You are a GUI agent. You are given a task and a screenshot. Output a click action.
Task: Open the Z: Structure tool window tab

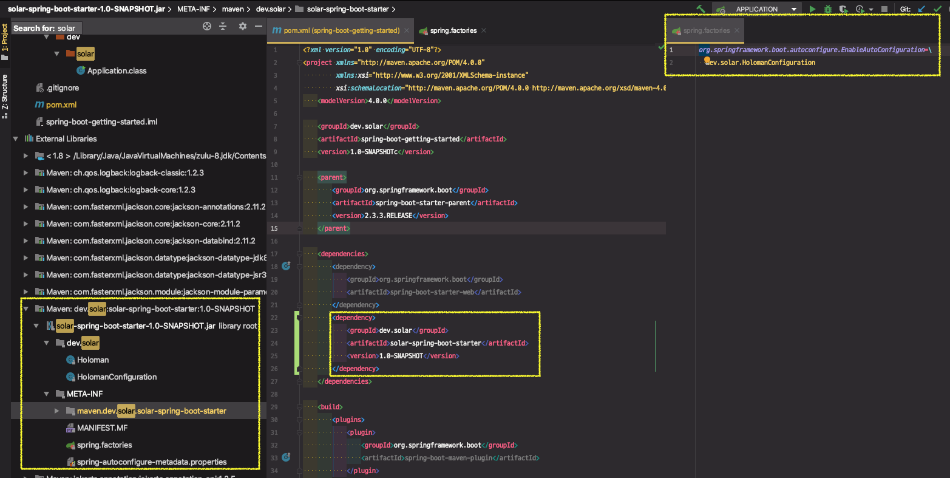tap(5, 97)
